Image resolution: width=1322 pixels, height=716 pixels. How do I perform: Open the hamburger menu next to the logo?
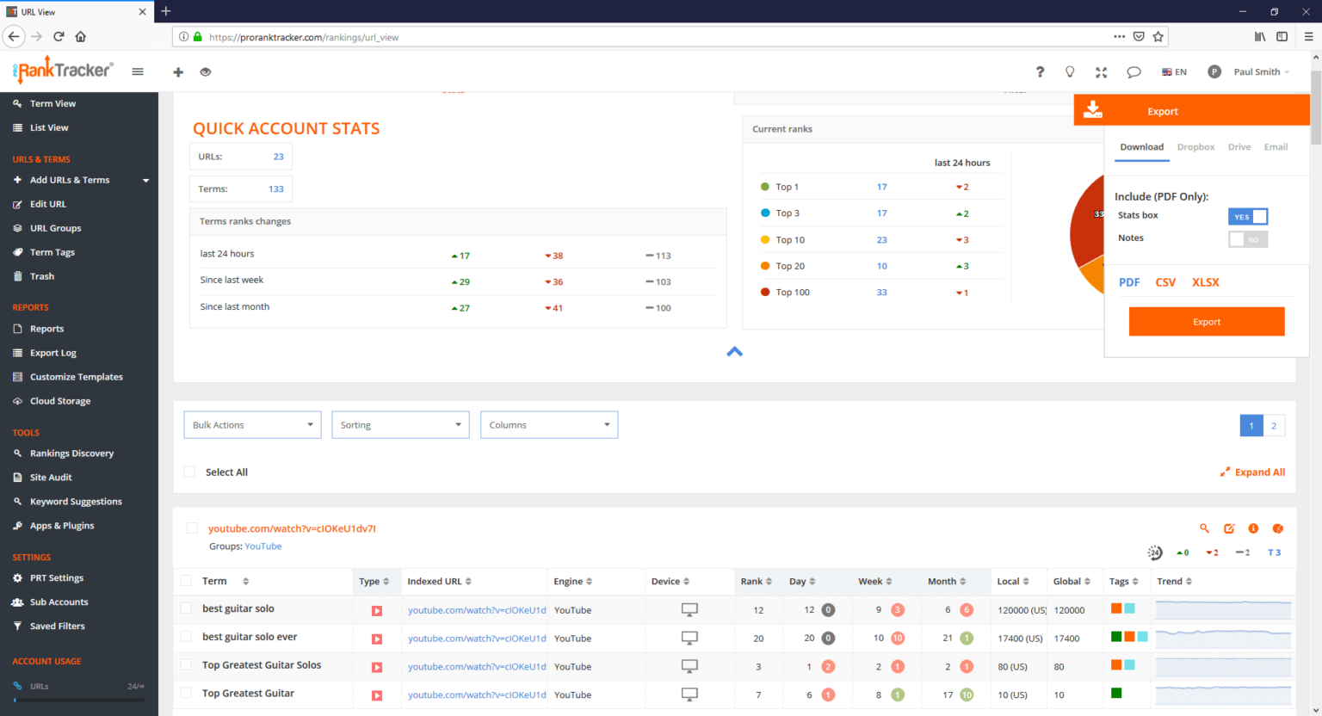(x=138, y=72)
